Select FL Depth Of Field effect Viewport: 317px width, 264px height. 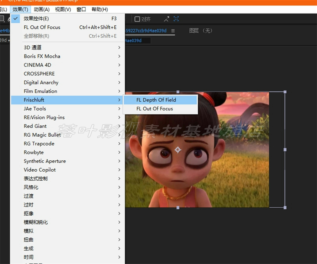[x=160, y=100]
